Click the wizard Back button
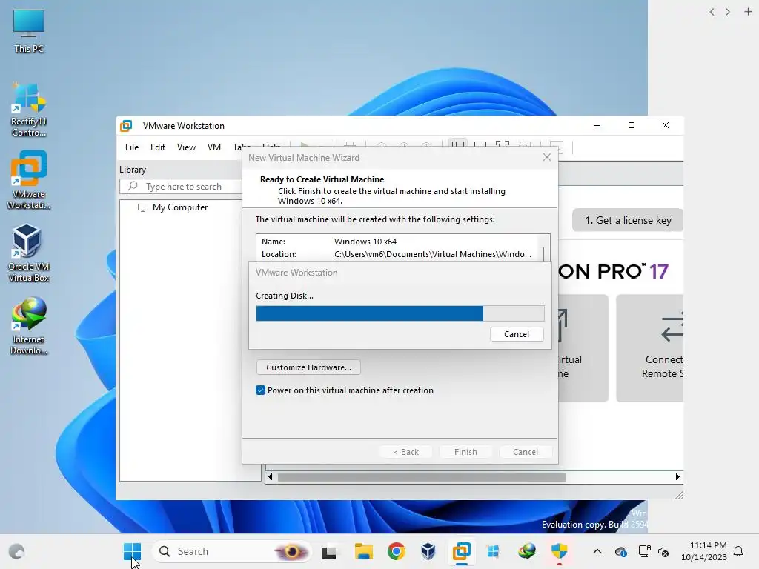 [405, 452]
